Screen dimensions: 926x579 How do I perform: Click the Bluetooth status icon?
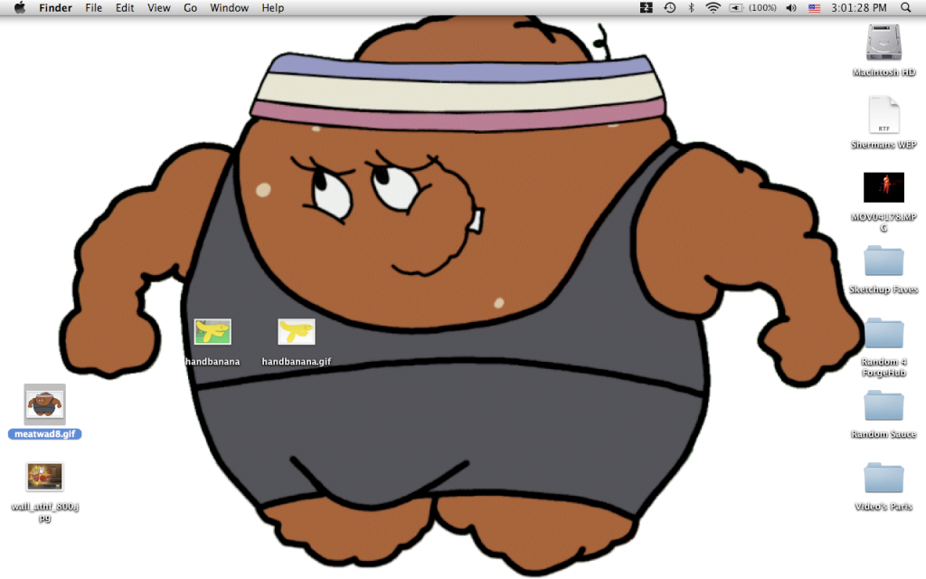(691, 7)
